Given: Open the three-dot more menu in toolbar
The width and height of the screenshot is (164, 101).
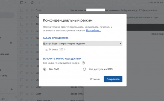Looking at the screenshot, I should click(x=39, y=3).
